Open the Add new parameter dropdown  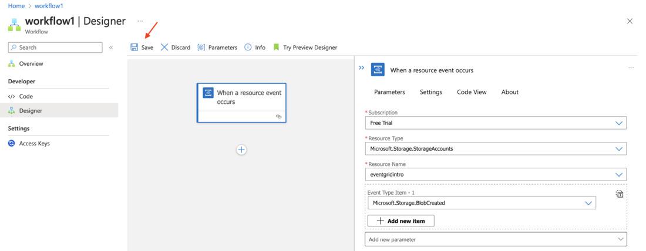tap(621, 239)
